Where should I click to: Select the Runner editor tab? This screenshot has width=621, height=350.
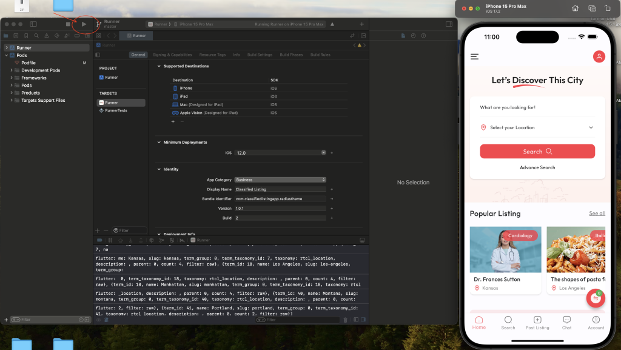(136, 36)
